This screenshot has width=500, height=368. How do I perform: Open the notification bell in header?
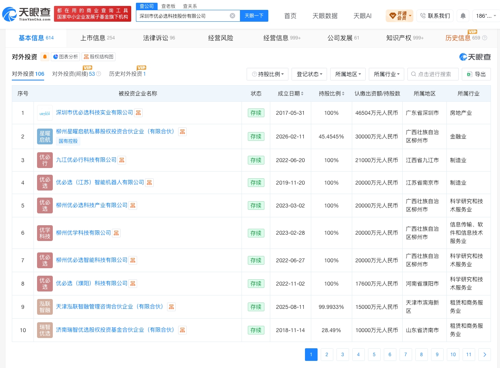[463, 16]
